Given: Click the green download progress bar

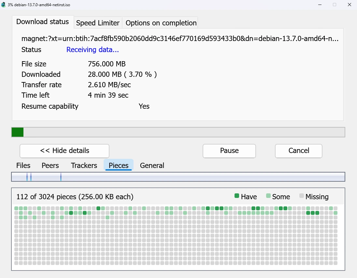Looking at the screenshot, I should point(178,132).
